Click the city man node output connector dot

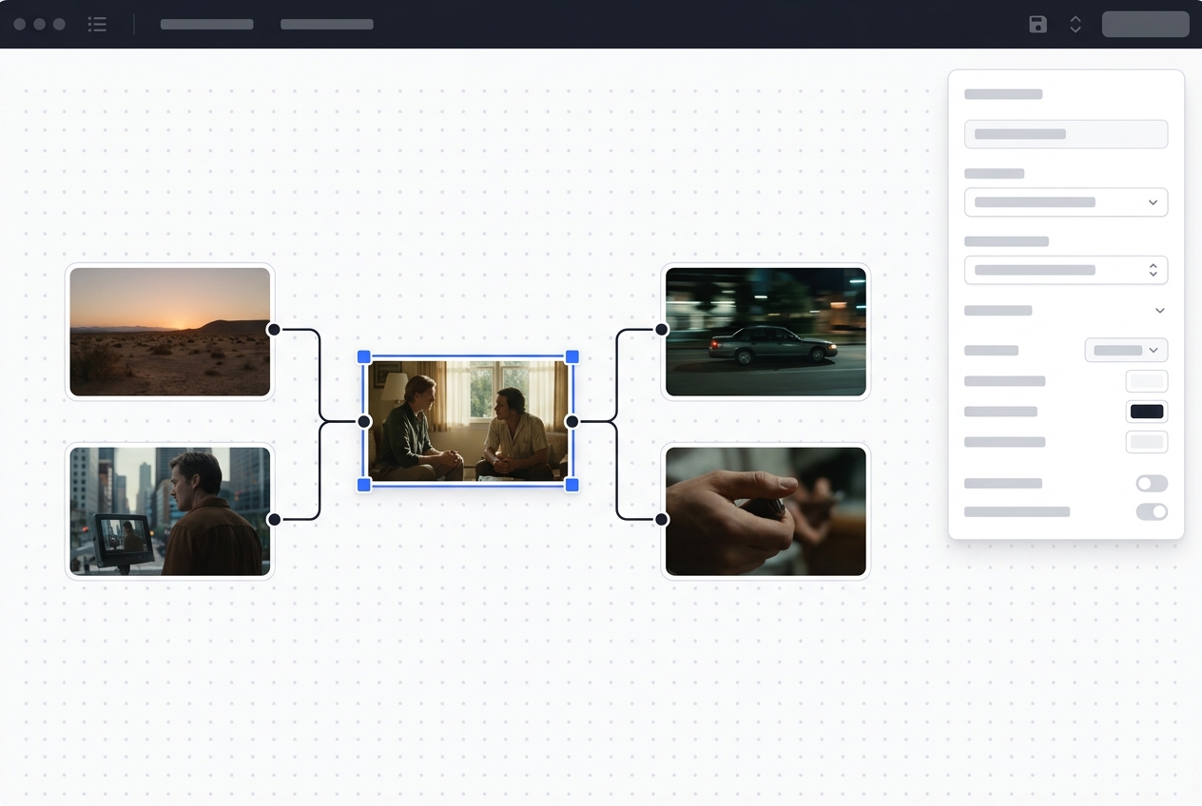(274, 519)
